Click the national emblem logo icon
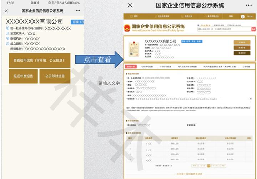Image resolution: width=257 pixels, height=179 pixels. click(x=127, y=28)
